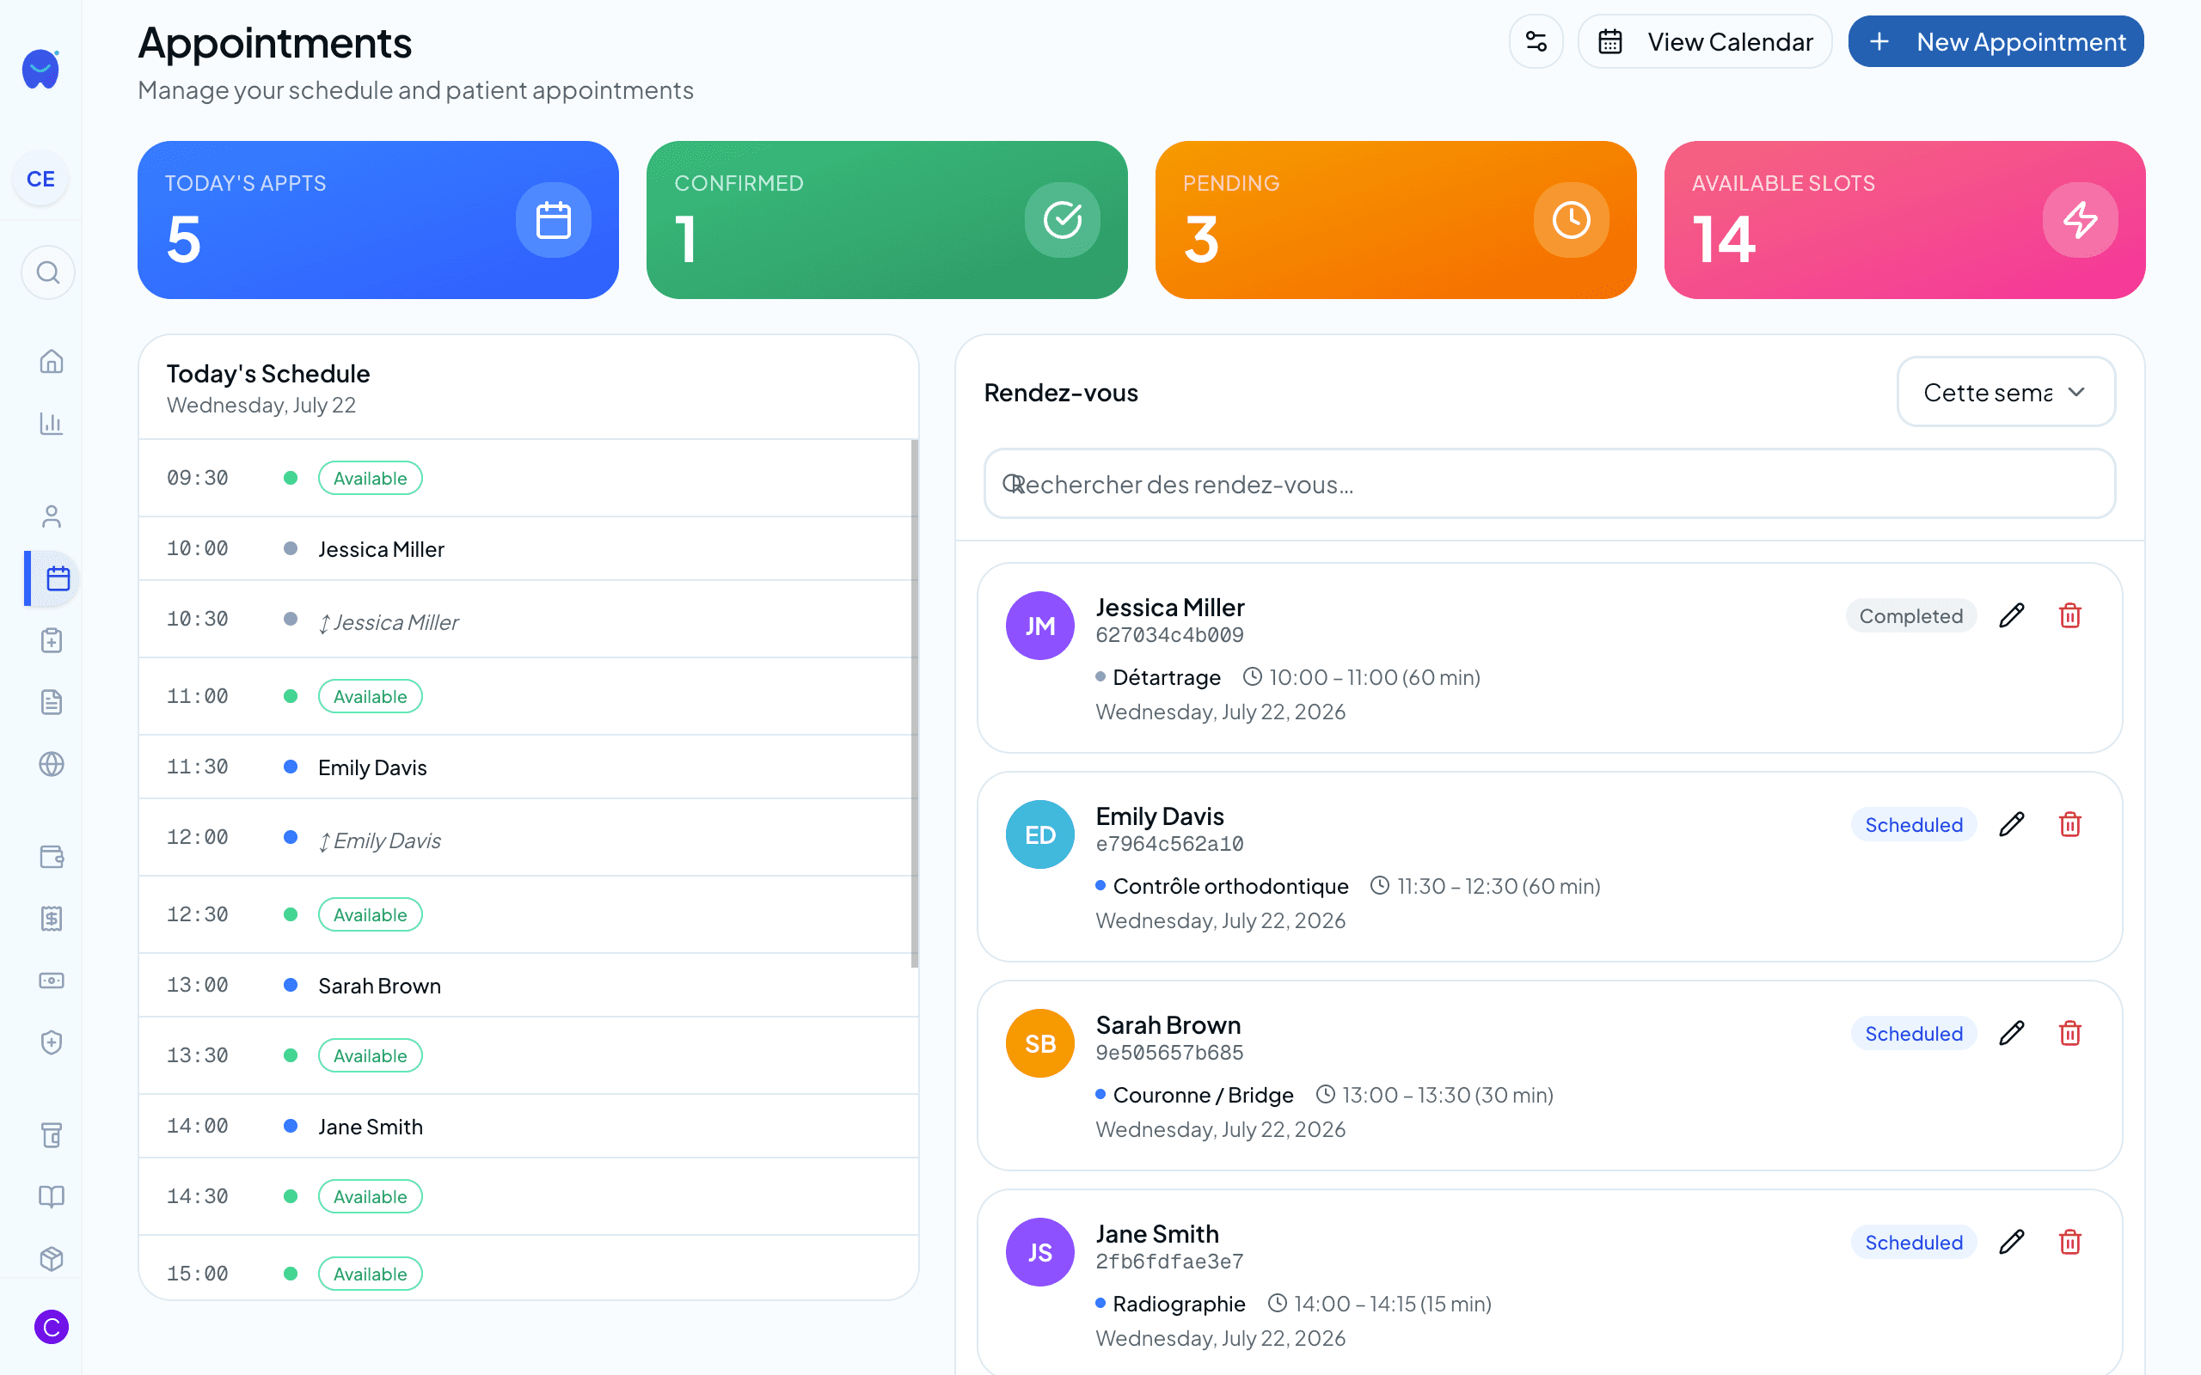Edit Jessica Miller's appointment with pencil icon
The height and width of the screenshot is (1375, 2201).
(2012, 615)
